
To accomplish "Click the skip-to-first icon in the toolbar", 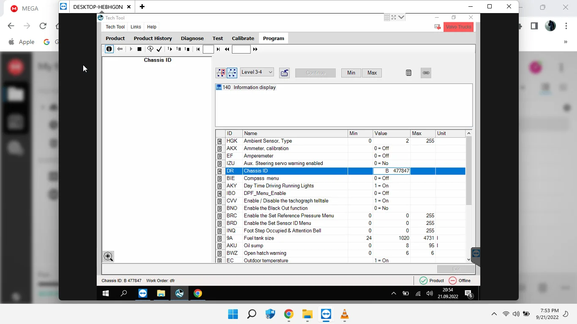I will tap(198, 49).
